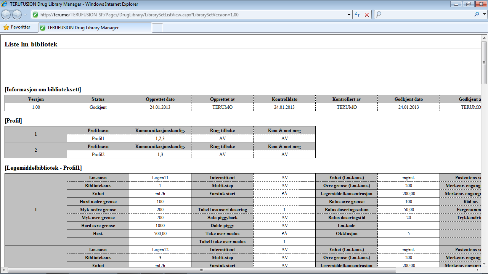Click the '[Profil]' section heading
Image resolution: width=488 pixels, height=274 pixels.
(x=13, y=121)
